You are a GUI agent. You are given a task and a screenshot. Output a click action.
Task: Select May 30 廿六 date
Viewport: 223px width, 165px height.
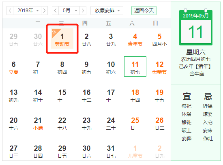(86, 152)
